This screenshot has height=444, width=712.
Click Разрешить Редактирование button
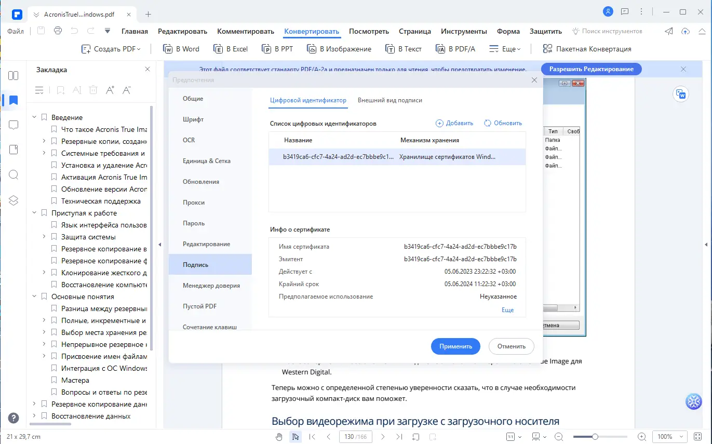pos(592,69)
